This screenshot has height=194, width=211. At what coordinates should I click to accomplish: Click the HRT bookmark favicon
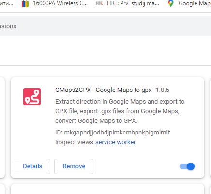click(99, 3)
